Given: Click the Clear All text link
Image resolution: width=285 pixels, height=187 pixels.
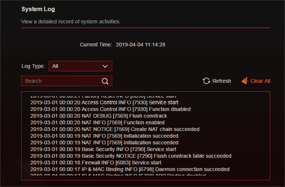Looking at the screenshot, I should pos(260,81).
